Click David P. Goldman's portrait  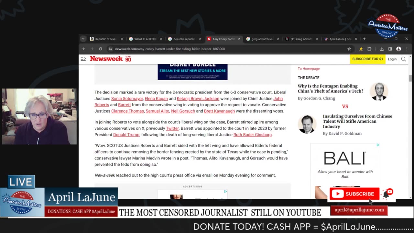tap(307, 124)
